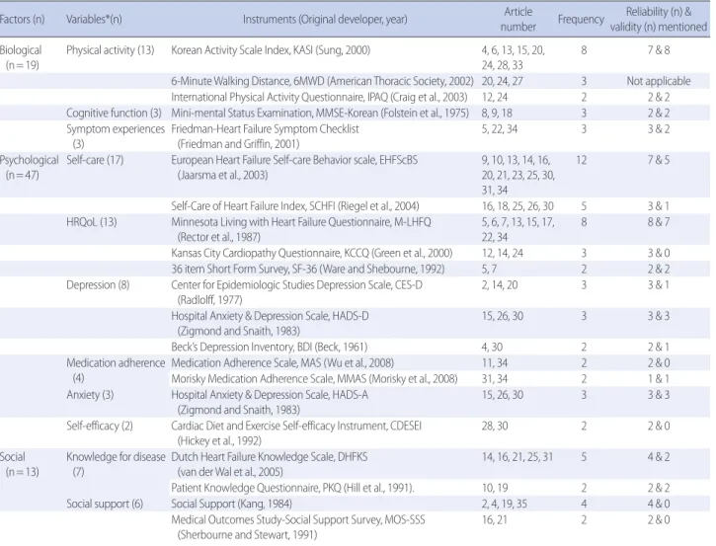
Task: Select the "Biological (n=19)" factor cell
Action: pyautogui.click(x=21, y=57)
